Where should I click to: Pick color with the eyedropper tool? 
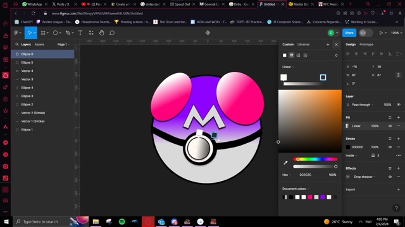tap(285, 163)
